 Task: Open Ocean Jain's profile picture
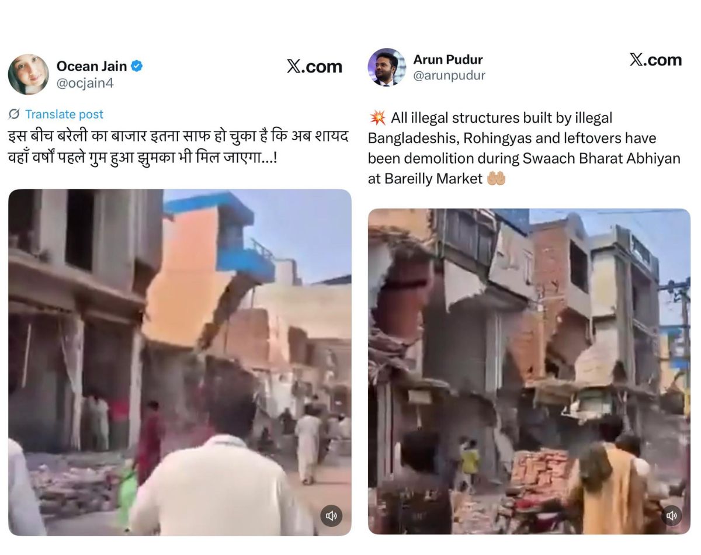pos(28,74)
